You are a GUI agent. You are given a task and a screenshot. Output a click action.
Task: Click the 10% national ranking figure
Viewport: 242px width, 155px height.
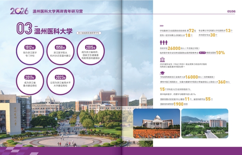pos(221,53)
